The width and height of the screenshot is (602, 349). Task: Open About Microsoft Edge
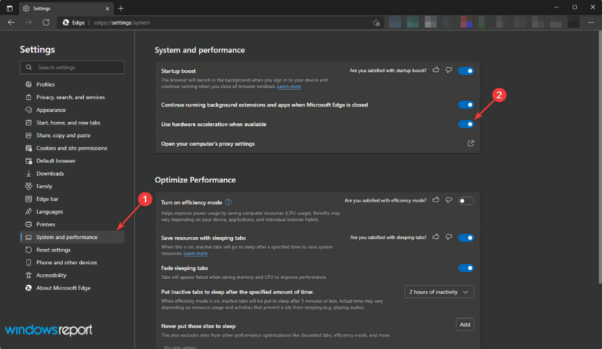72,288
